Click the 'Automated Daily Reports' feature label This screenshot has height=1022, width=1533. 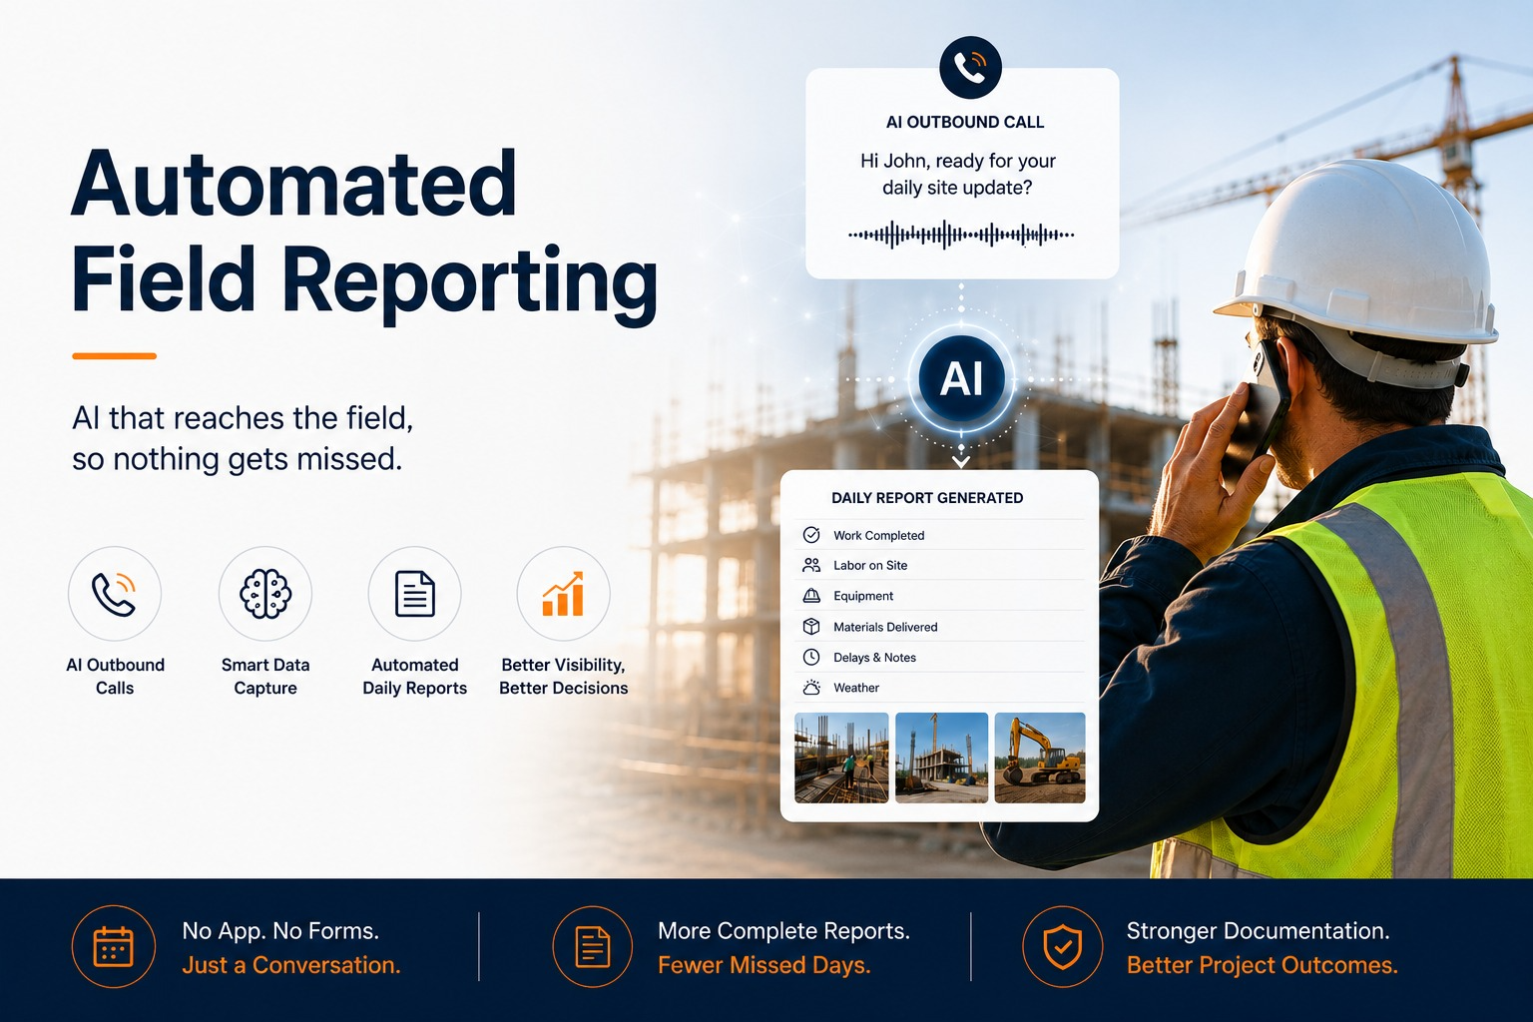[415, 676]
